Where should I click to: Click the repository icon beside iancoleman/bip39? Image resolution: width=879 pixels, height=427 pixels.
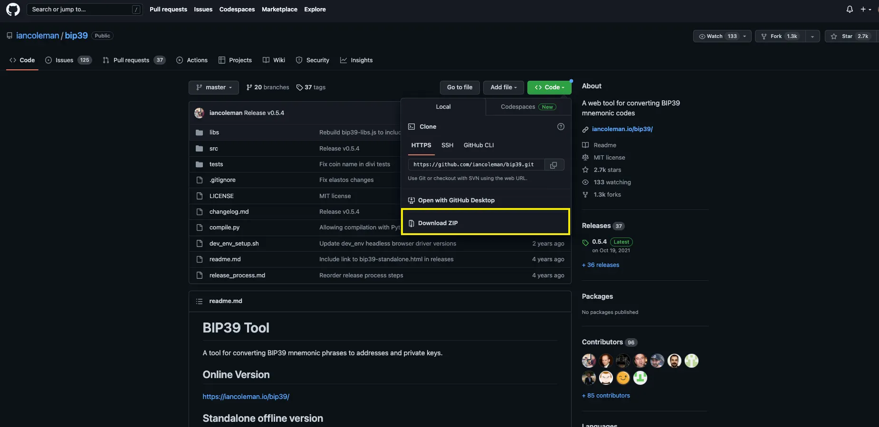click(x=10, y=36)
